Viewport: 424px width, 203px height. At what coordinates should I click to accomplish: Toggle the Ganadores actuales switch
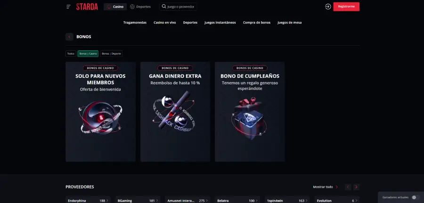[416, 197]
